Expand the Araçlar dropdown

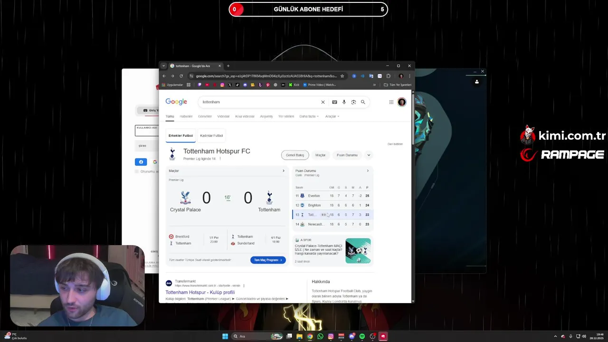(332, 116)
